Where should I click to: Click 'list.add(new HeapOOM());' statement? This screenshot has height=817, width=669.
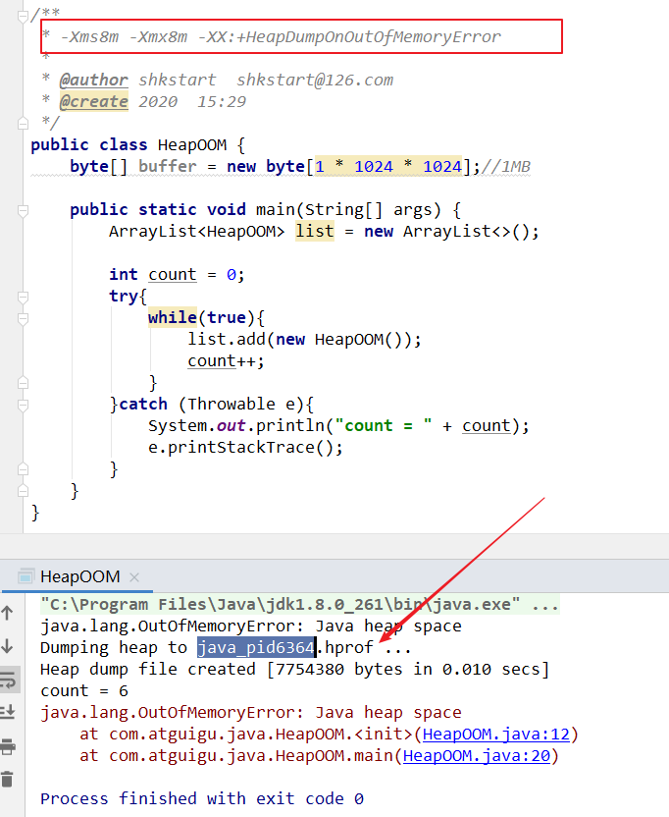point(304,339)
